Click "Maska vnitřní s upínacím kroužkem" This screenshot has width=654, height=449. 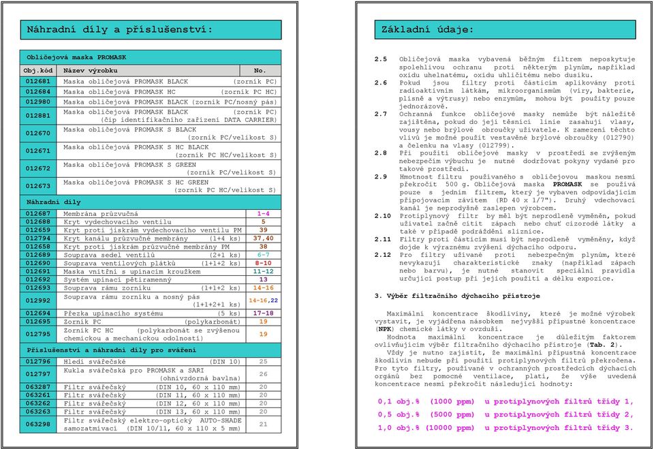[x=131, y=272]
